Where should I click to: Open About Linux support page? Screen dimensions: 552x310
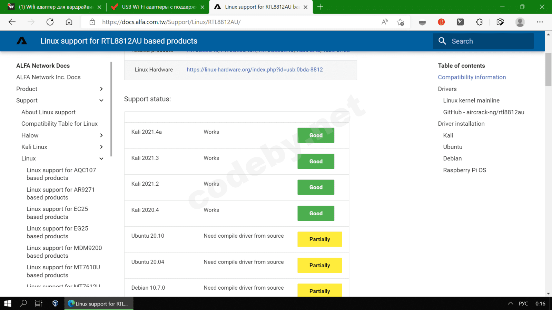pyautogui.click(x=48, y=112)
